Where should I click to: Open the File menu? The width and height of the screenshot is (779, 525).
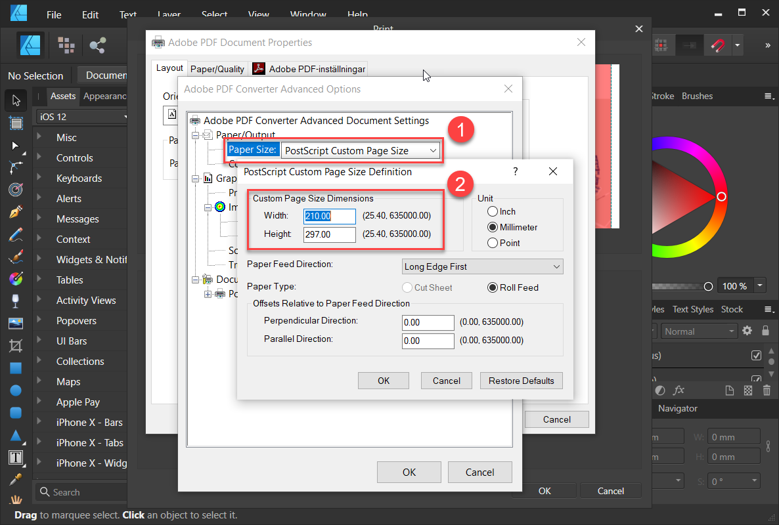[54, 14]
